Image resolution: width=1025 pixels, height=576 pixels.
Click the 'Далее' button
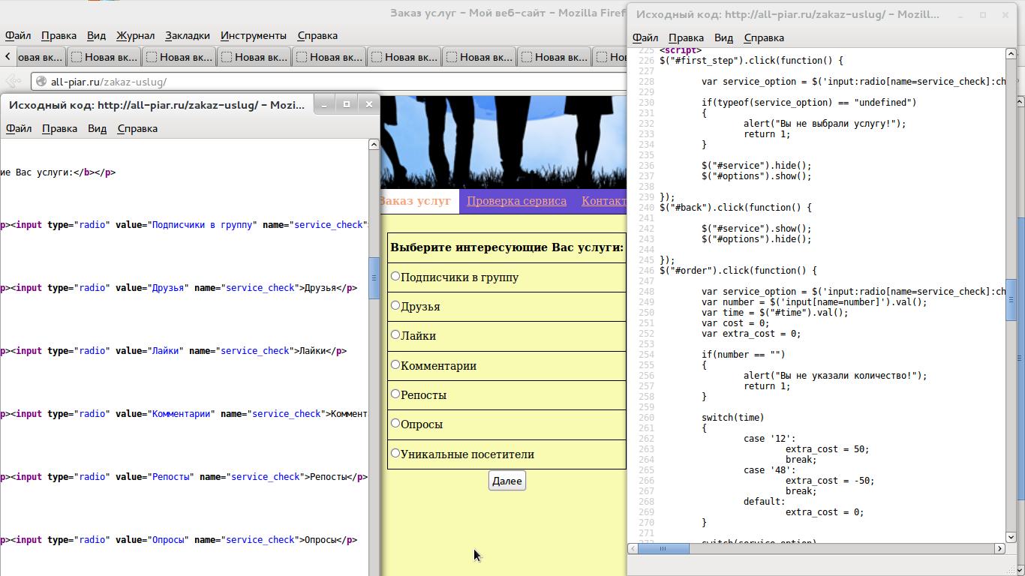(506, 481)
